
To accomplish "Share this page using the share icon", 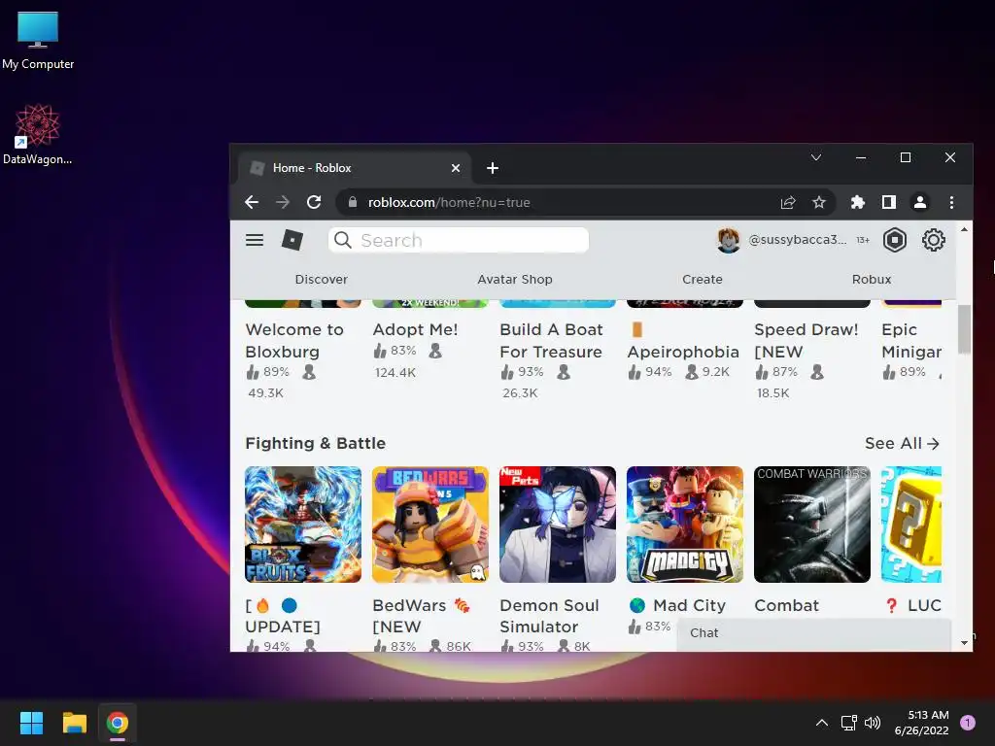I will [787, 202].
